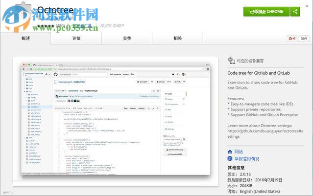This screenshot has width=313, height=196.
Task: Click the 已添加至 CHROME green button
Action: [266, 12]
